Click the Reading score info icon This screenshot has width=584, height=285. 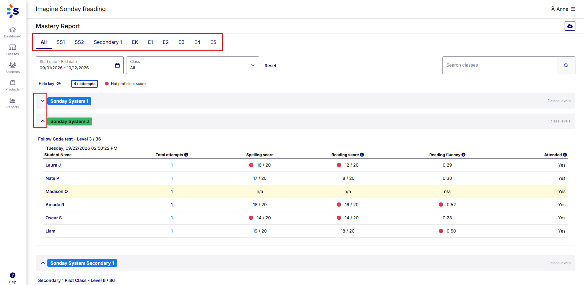362,155
